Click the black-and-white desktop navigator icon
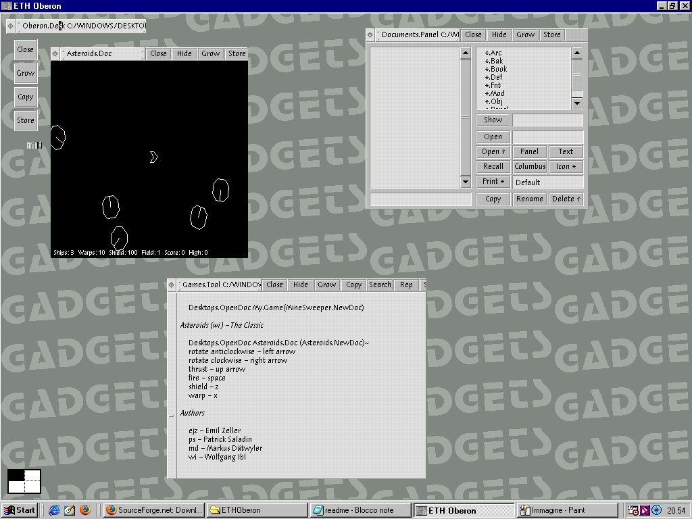The width and height of the screenshot is (692, 519). tap(24, 481)
